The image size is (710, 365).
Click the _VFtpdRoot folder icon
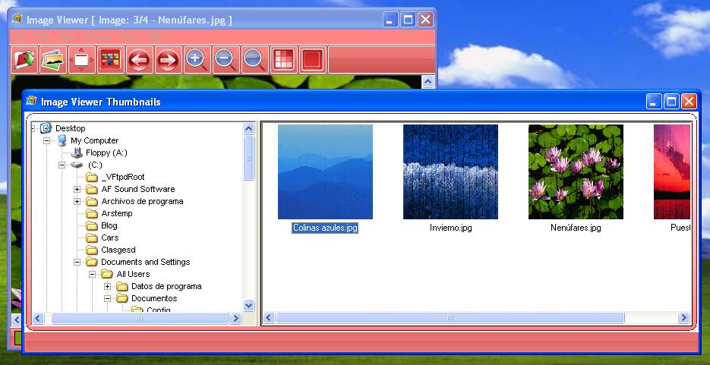pyautogui.click(x=92, y=178)
